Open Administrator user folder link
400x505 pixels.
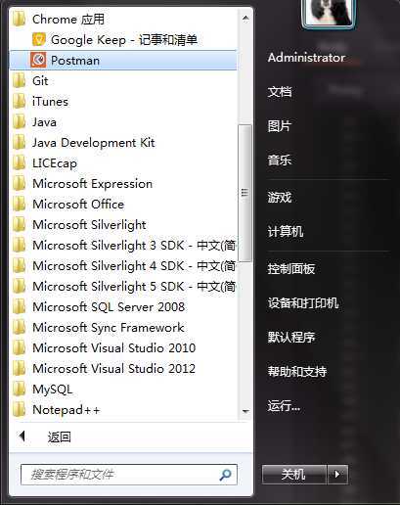click(x=306, y=58)
